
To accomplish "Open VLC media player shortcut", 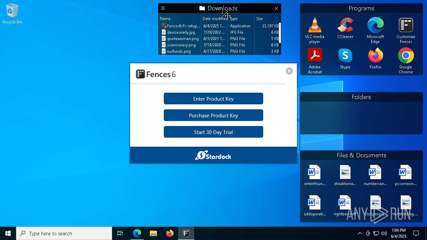I will point(315,30).
